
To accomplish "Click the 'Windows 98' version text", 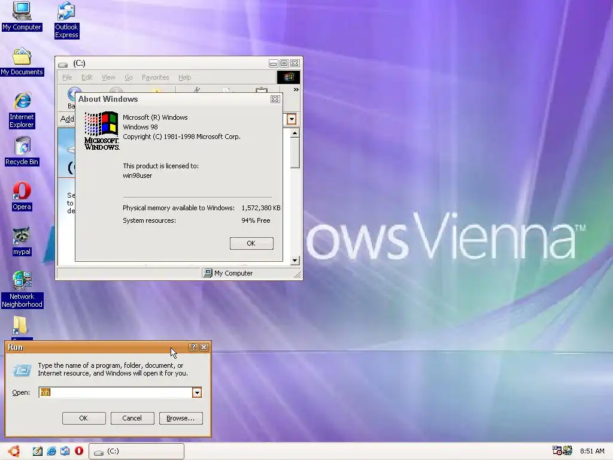I will 140,127.
